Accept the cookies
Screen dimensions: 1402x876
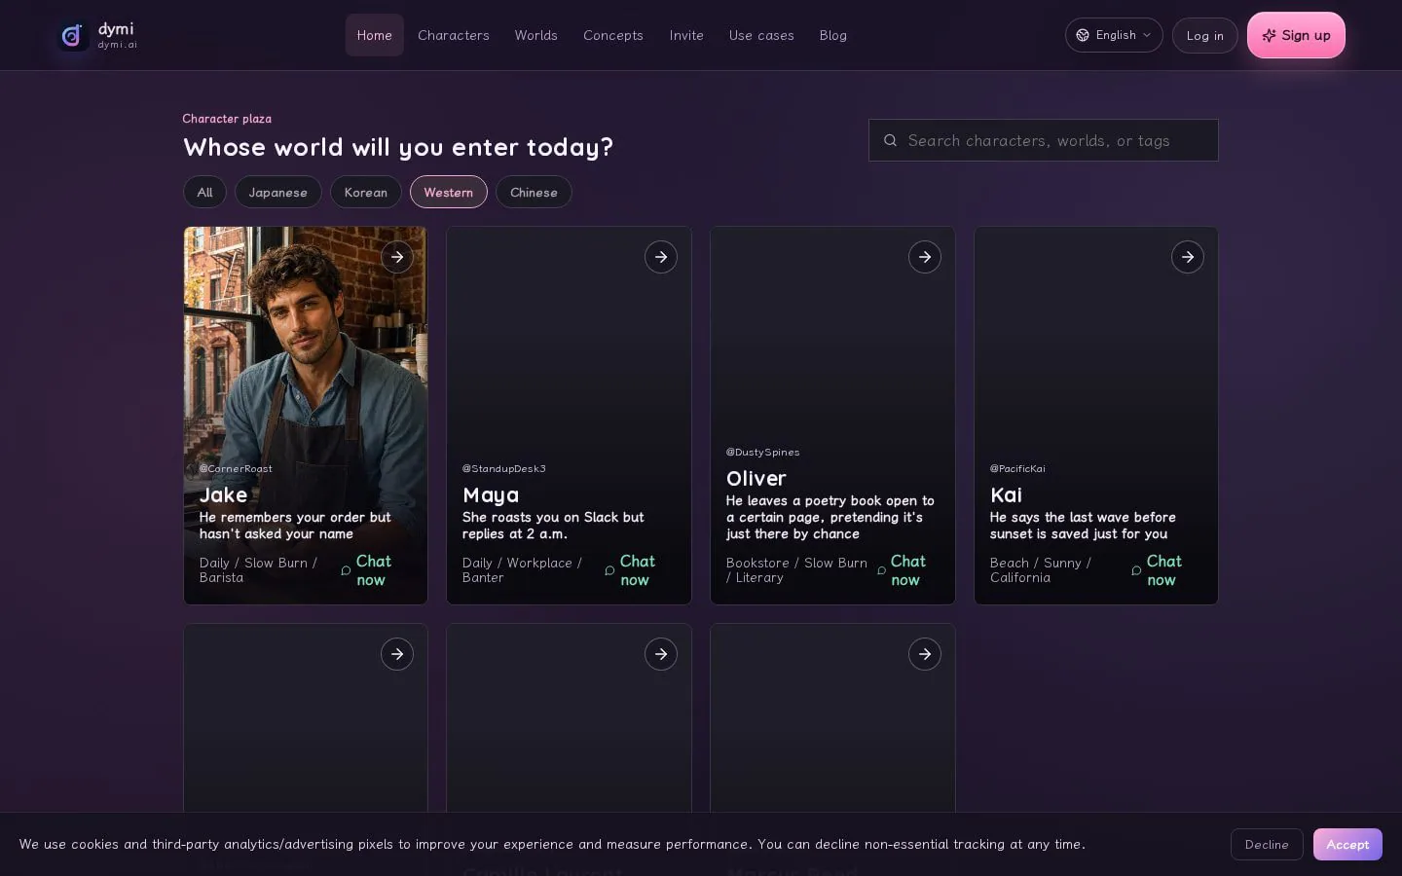[x=1347, y=844]
